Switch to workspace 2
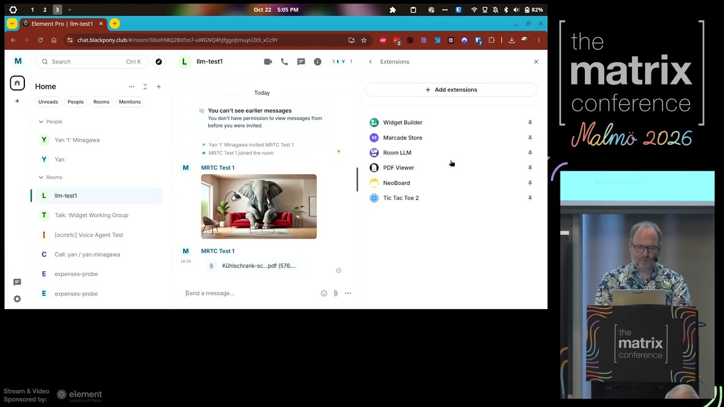This screenshot has width=724, height=407. 45,10
